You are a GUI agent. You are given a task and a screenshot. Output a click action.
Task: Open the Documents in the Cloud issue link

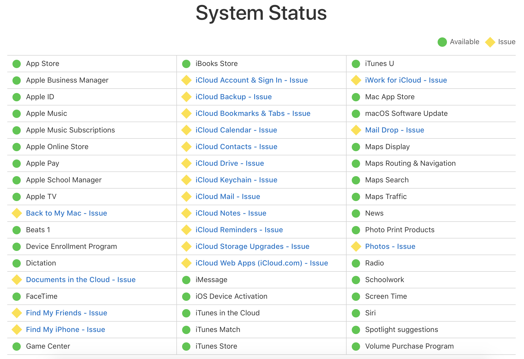pos(80,280)
